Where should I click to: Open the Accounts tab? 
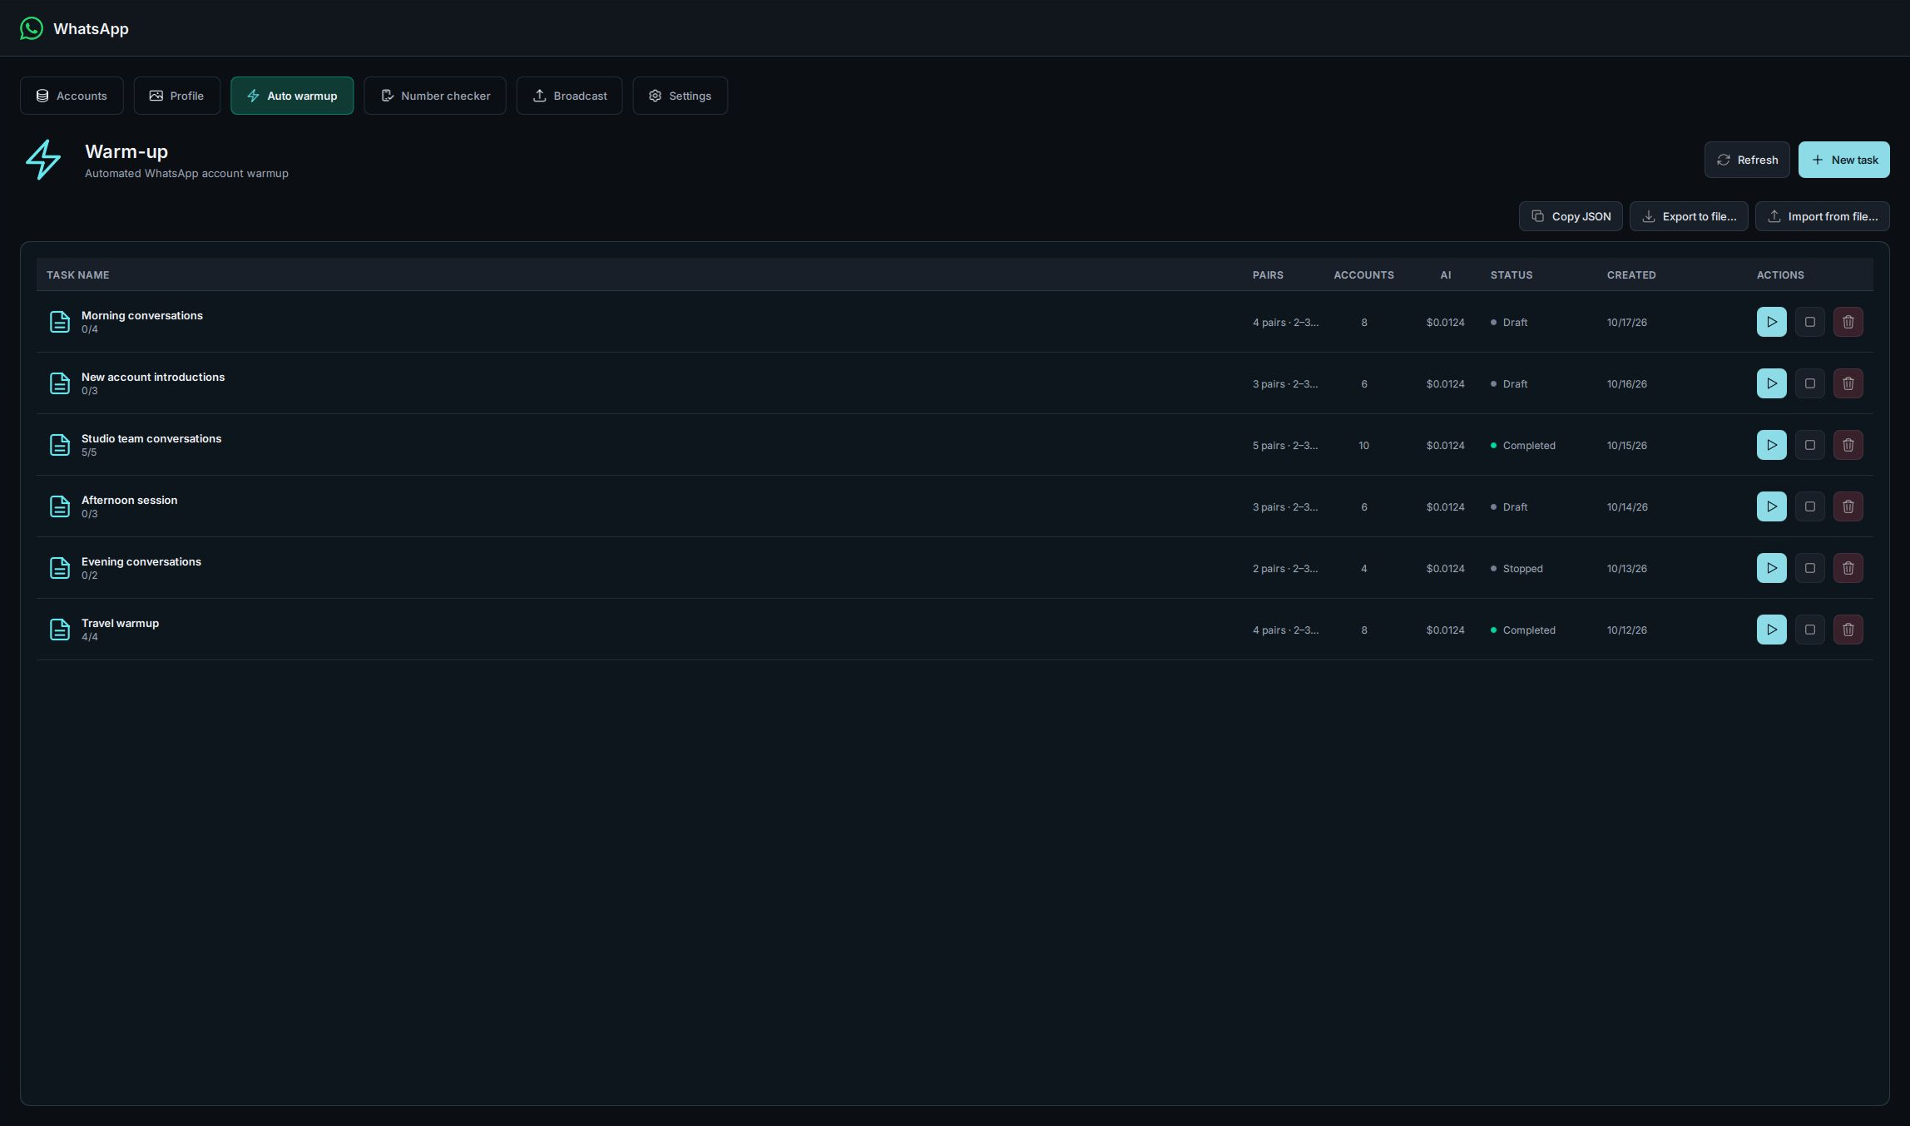(72, 96)
